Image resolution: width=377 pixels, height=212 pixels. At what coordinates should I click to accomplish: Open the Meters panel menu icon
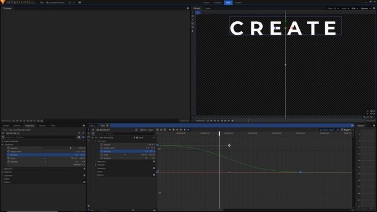tap(374, 125)
